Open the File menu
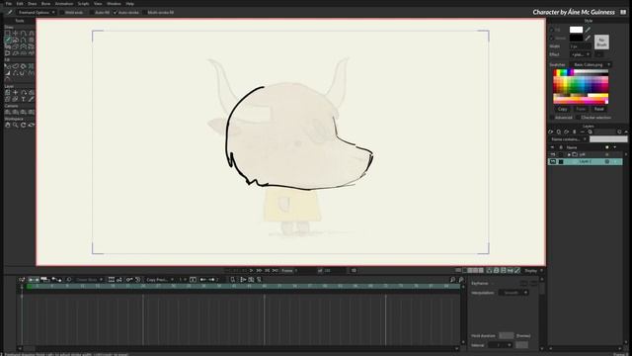 click(9, 4)
